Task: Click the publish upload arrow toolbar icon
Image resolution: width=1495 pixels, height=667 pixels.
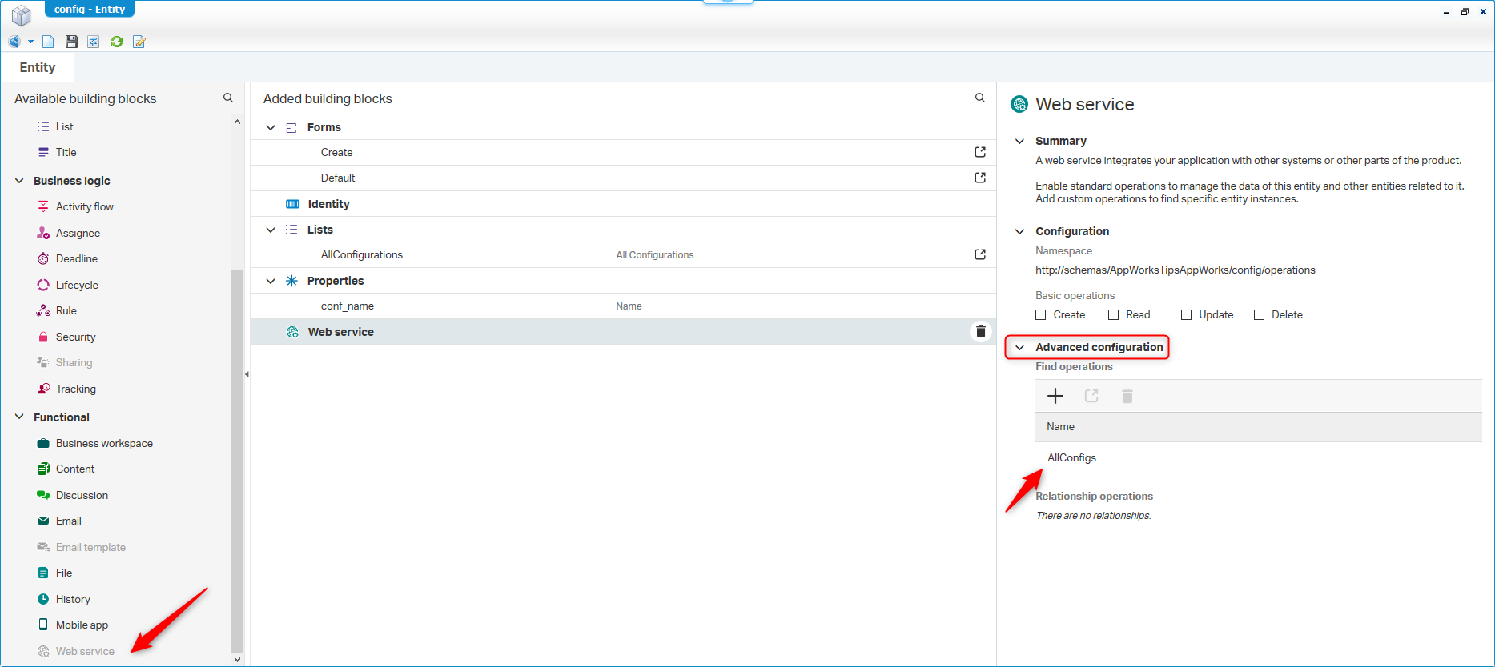Action: click(94, 42)
